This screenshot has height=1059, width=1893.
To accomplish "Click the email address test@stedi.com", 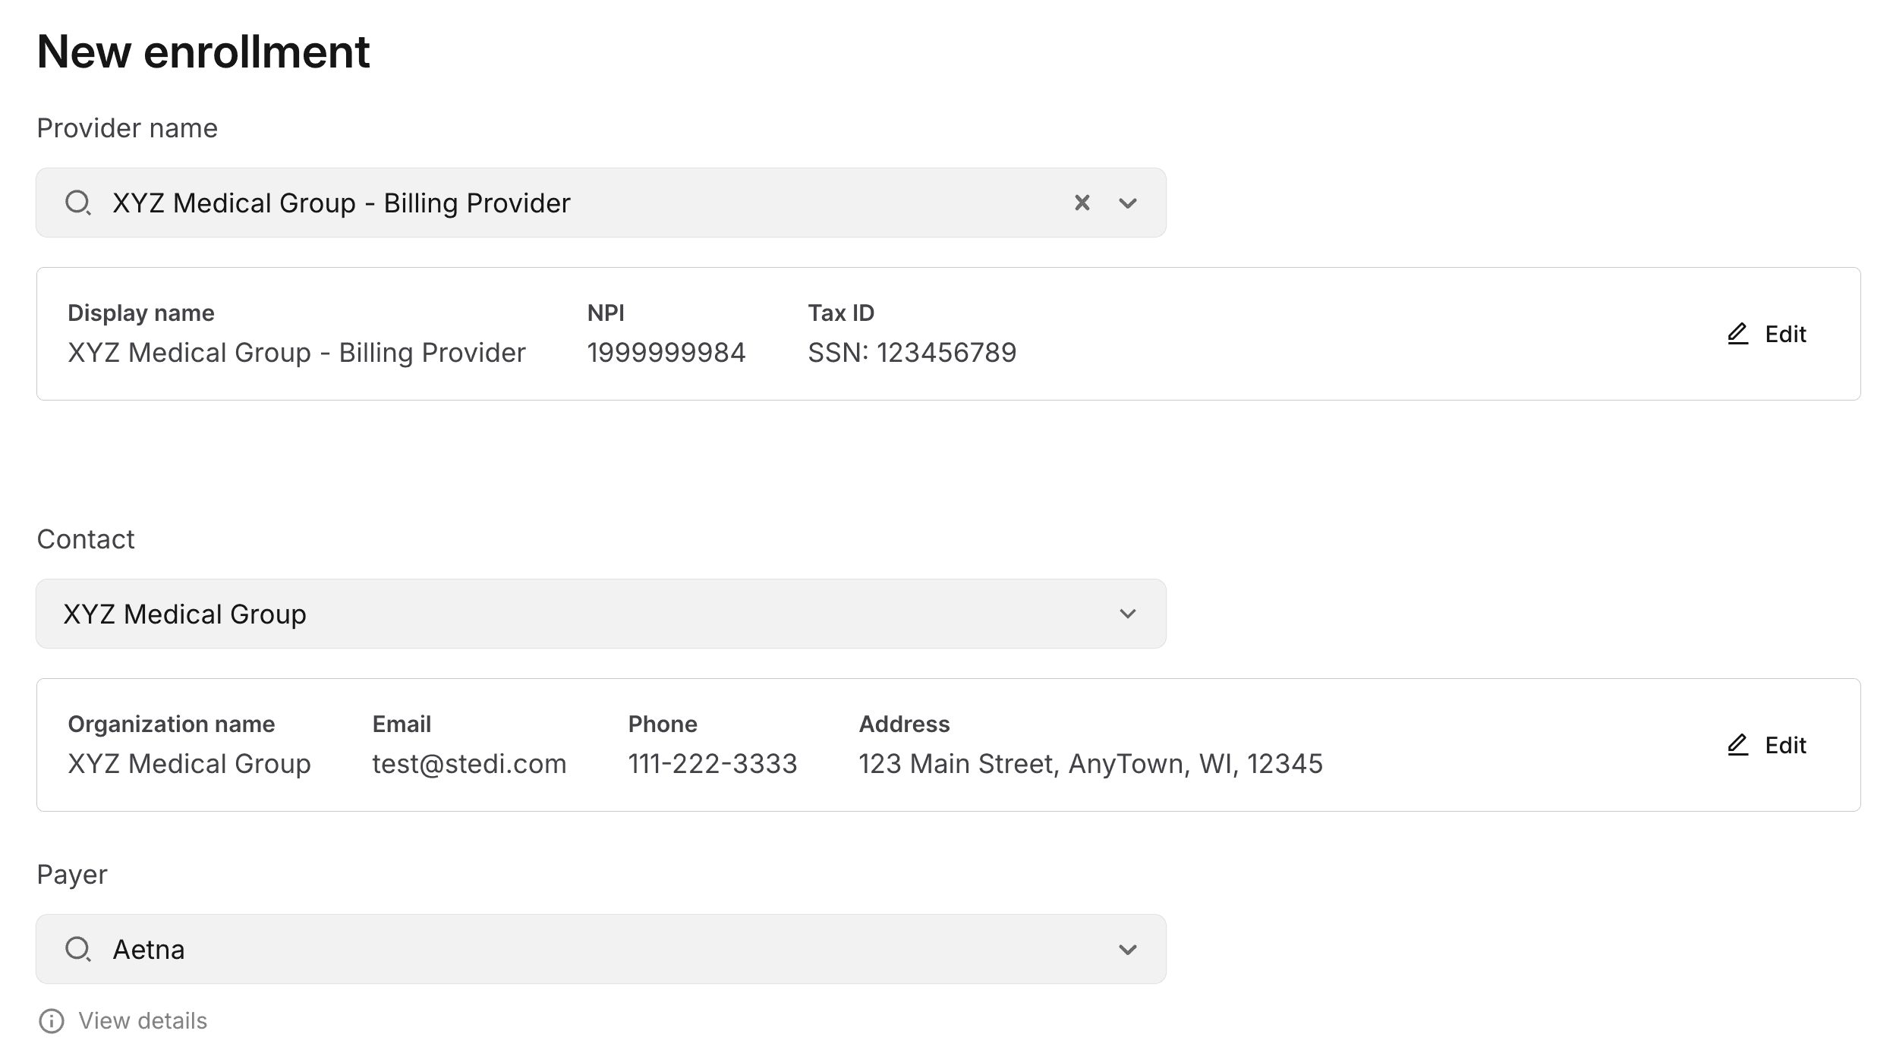I will (469, 764).
